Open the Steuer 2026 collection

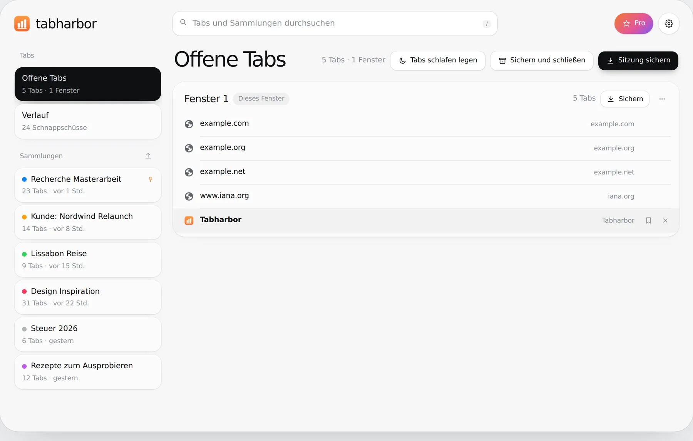tap(88, 334)
